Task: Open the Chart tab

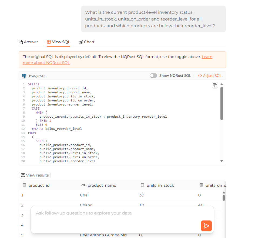Action: pyautogui.click(x=87, y=42)
